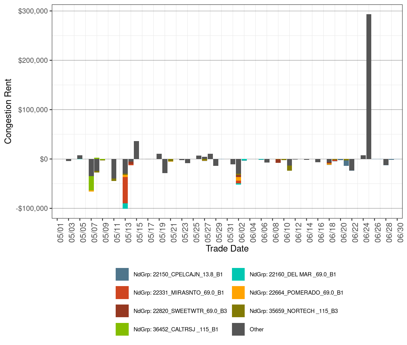Select legend label 'NdGrp: 22664_POMERADO_69.0_B1'
407x345 pixels.
pos(296,293)
